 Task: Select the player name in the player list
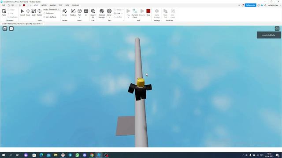(269, 35)
